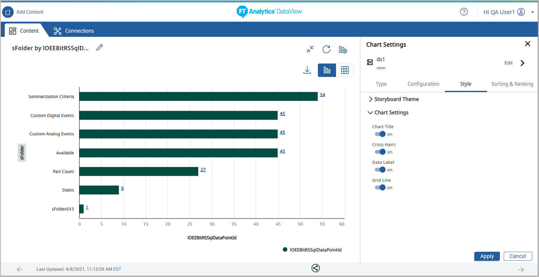539x277 pixels.
Task: Download the chart
Action: click(x=307, y=70)
